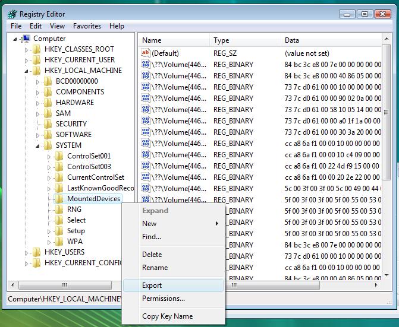Click the RNG folder icon

[59, 209]
